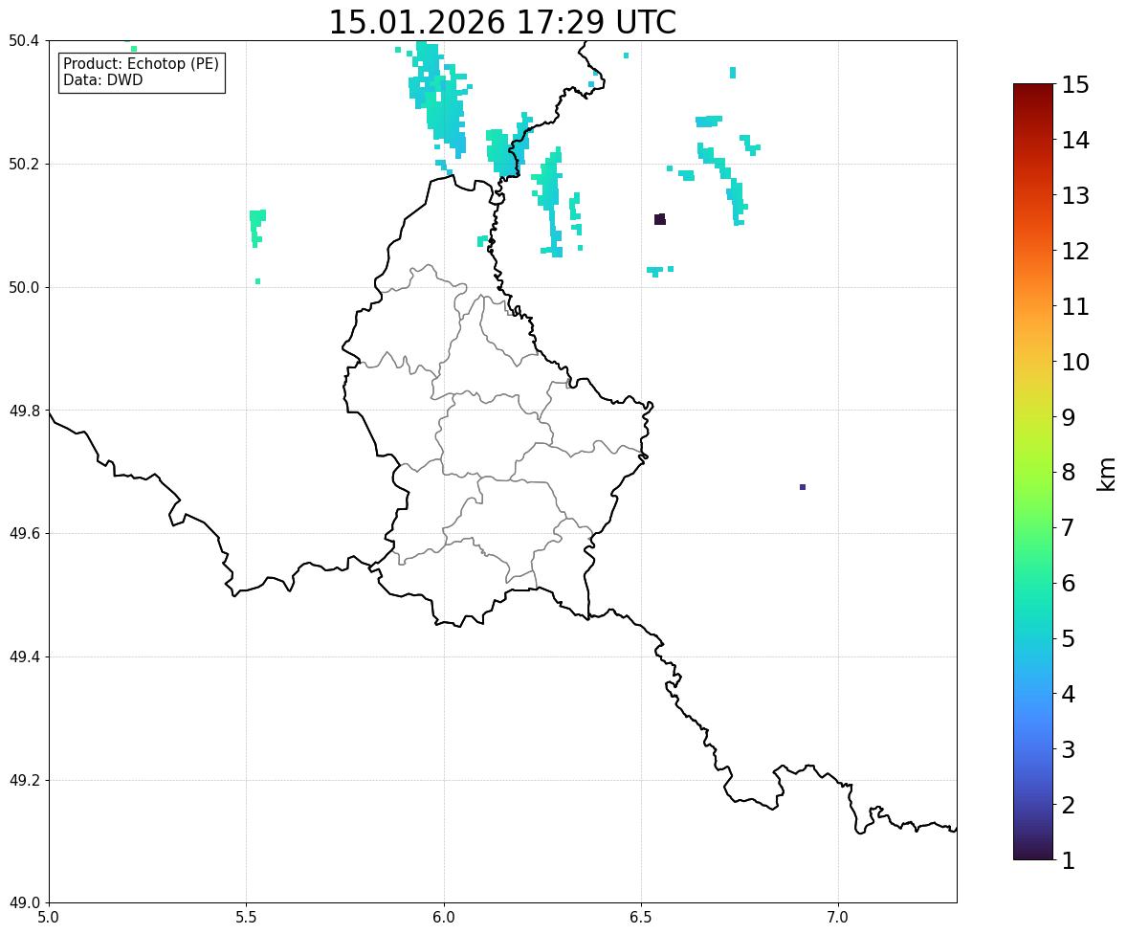Image resolution: width=1127 pixels, height=934 pixels.
Task: Click the y-axis tick label '49.8'
Action: (24, 411)
